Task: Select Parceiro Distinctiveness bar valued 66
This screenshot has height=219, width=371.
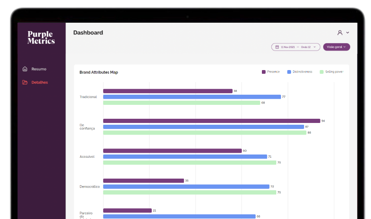Action: [x=179, y=216]
